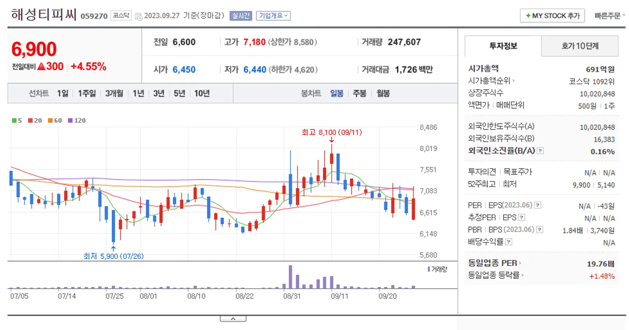629x330 pixels.
Task: Click the orange 60-day average legend marker
Action: pyautogui.click(x=50, y=120)
